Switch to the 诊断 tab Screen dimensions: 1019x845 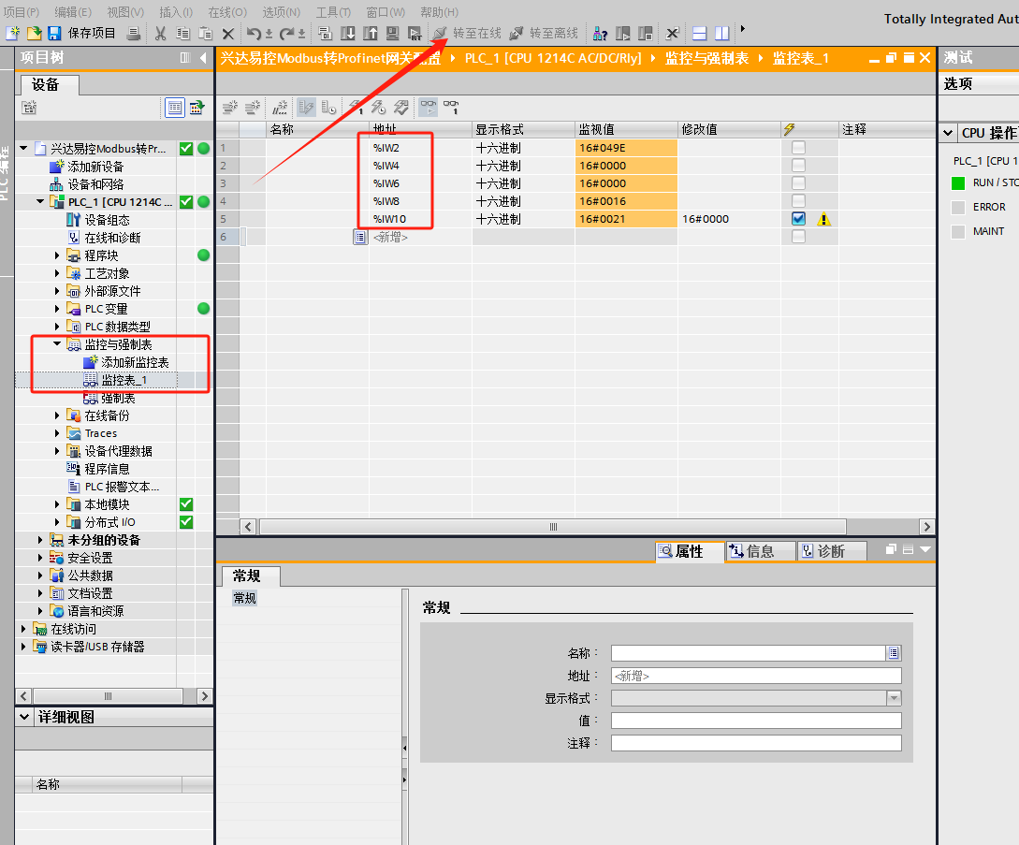(831, 551)
